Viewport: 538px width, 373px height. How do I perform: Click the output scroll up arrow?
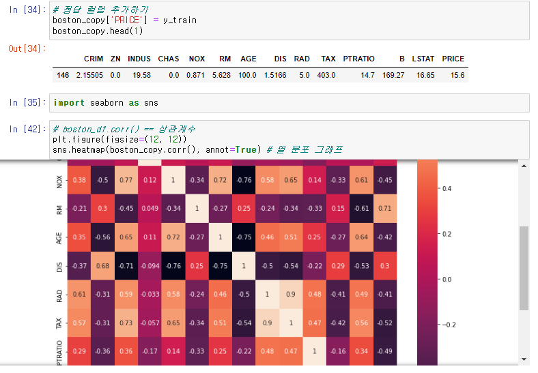point(524,166)
